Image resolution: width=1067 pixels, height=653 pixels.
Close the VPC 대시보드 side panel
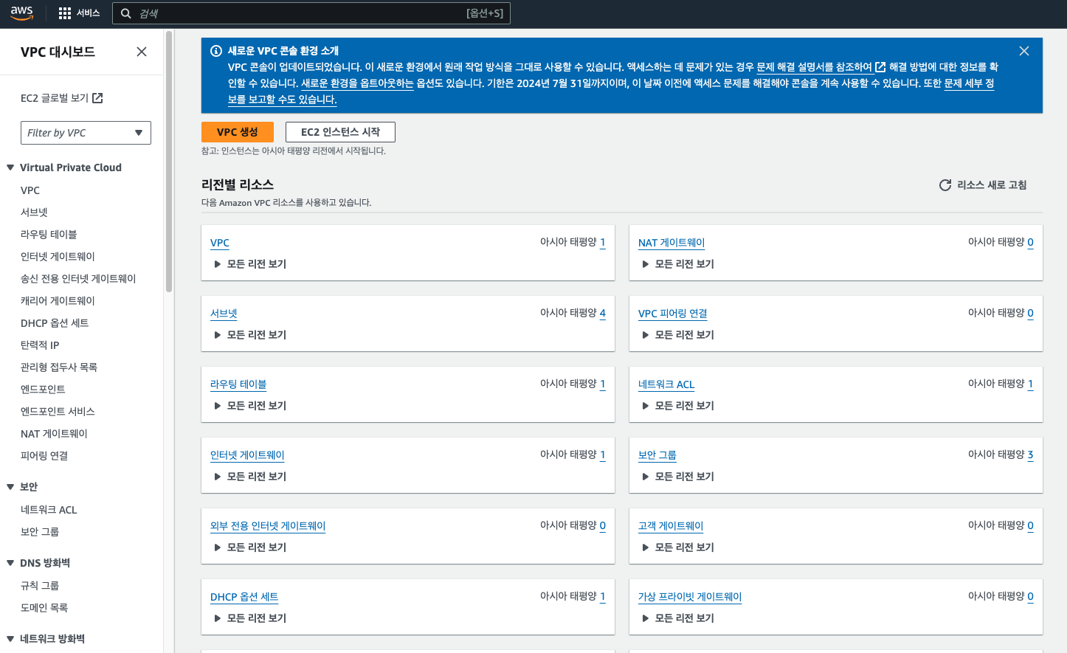click(x=142, y=52)
